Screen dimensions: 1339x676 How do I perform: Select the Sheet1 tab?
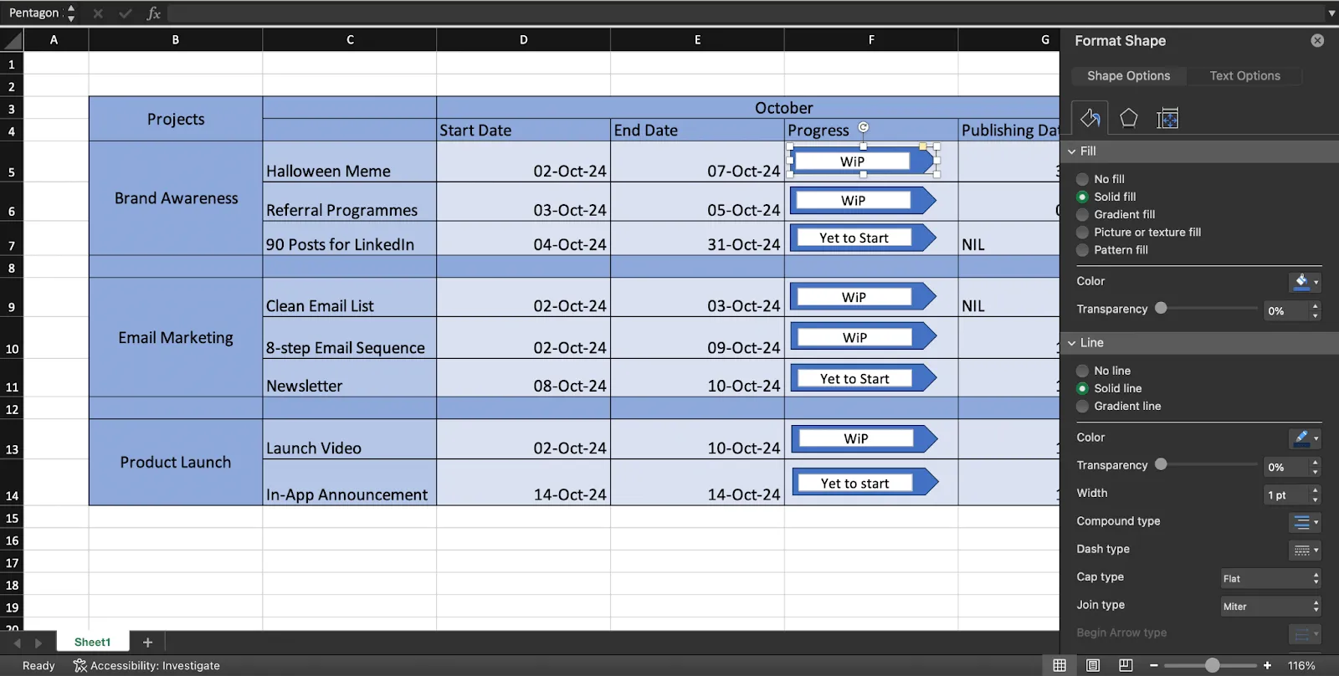click(92, 643)
